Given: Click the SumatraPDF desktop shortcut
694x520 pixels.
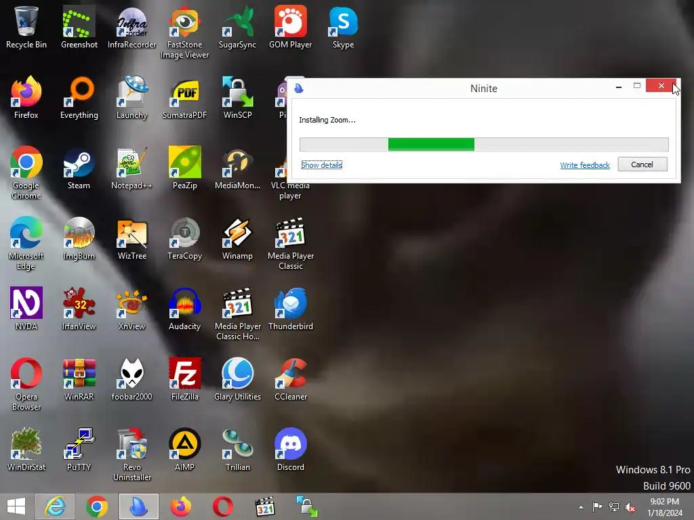Looking at the screenshot, I should pos(184,97).
